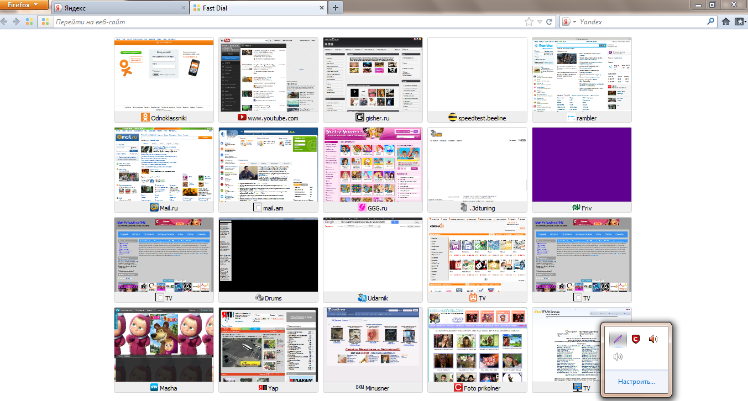The height and width of the screenshot is (401, 748).
Task: Open the purple Friv dial thumbnail
Action: pos(582,165)
